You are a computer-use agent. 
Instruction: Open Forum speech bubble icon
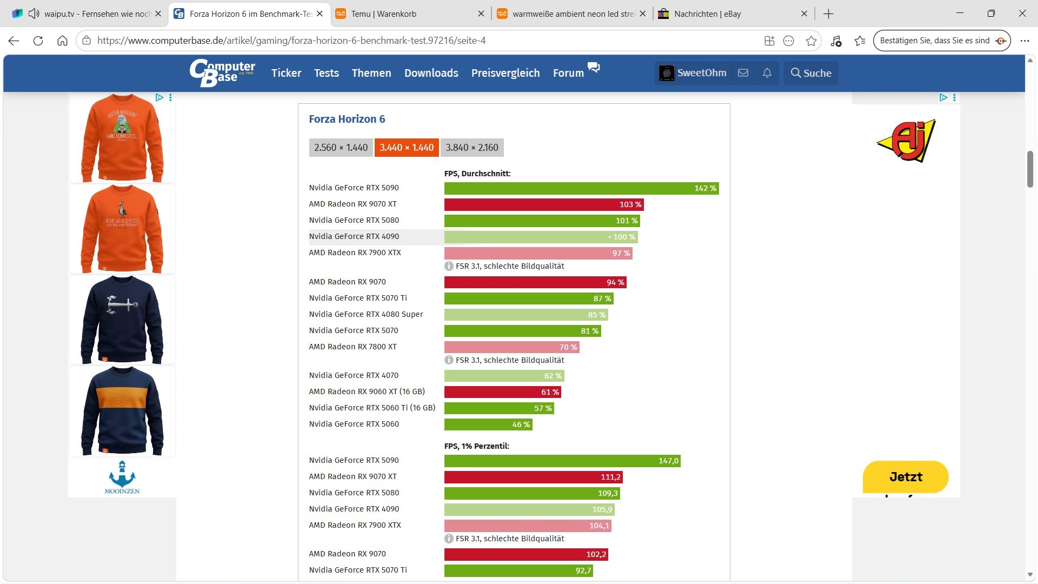tap(594, 68)
